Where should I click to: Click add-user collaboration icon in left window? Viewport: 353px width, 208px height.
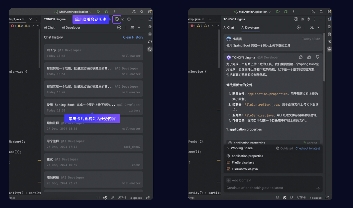point(134,12)
